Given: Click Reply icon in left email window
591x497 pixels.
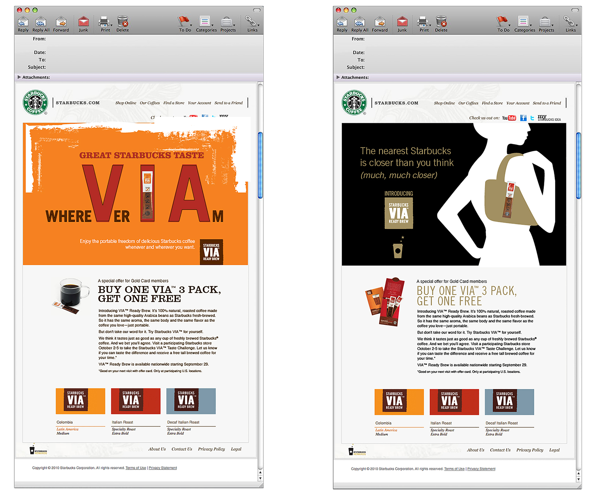Looking at the screenshot, I should pos(23,22).
